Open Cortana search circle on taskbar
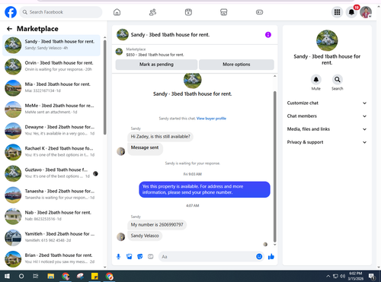Image resolution: width=381 pixels, height=282 pixels. tap(21, 276)
